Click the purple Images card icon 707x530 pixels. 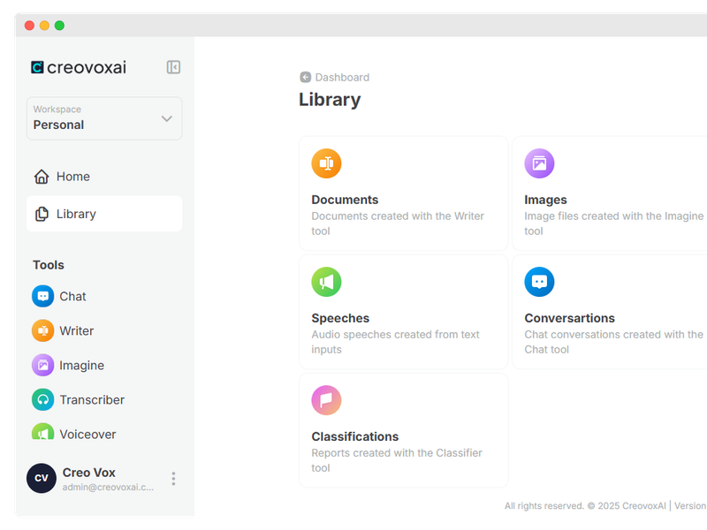(539, 163)
